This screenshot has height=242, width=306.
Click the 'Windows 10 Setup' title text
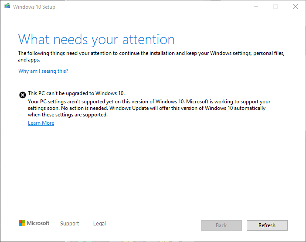pyautogui.click(x=34, y=7)
